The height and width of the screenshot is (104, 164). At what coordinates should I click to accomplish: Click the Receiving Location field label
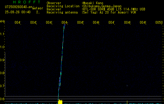click(63, 6)
